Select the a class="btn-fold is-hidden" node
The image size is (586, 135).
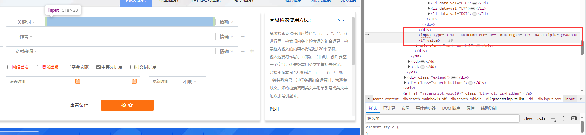(467, 93)
